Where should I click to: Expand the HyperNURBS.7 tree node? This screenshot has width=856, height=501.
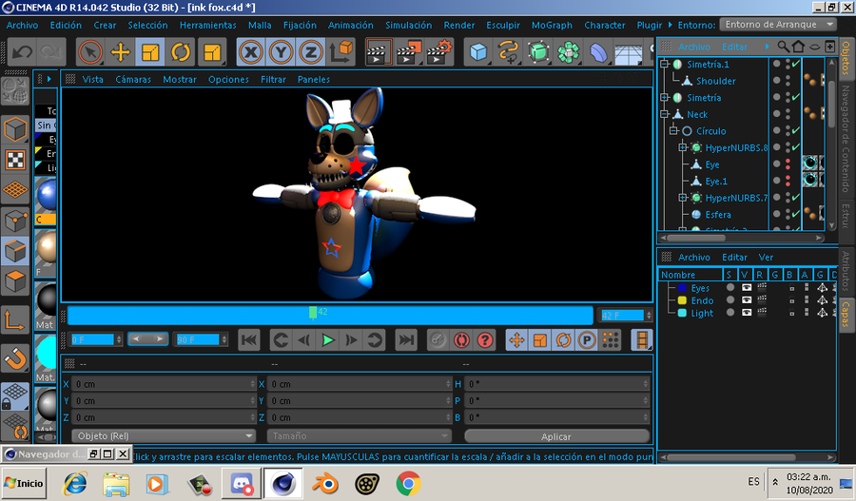pos(683,198)
